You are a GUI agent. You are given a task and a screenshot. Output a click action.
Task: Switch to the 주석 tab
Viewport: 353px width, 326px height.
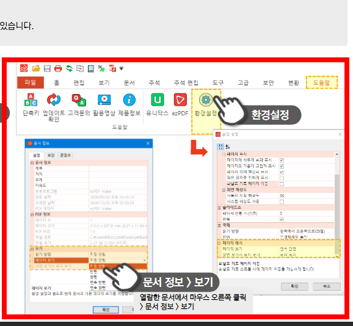155,83
